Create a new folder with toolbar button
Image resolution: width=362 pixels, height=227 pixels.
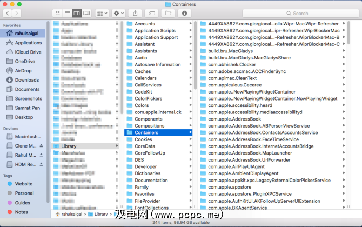point(168,14)
